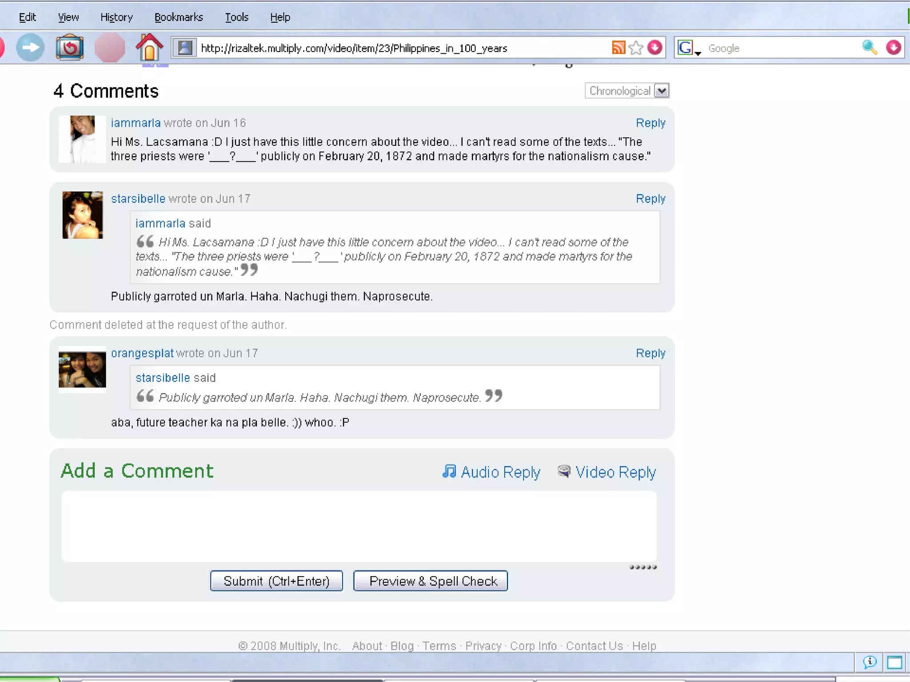Screen dimensions: 910x682
Task: Click orangesplat's profile thumbnail
Action: (x=82, y=369)
